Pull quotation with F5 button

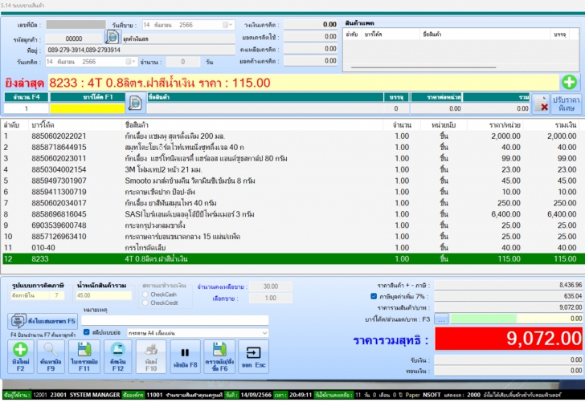(43, 321)
